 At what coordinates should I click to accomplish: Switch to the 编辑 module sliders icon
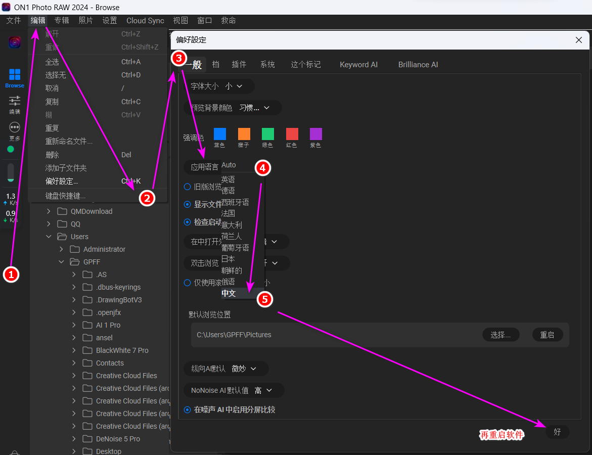(14, 101)
